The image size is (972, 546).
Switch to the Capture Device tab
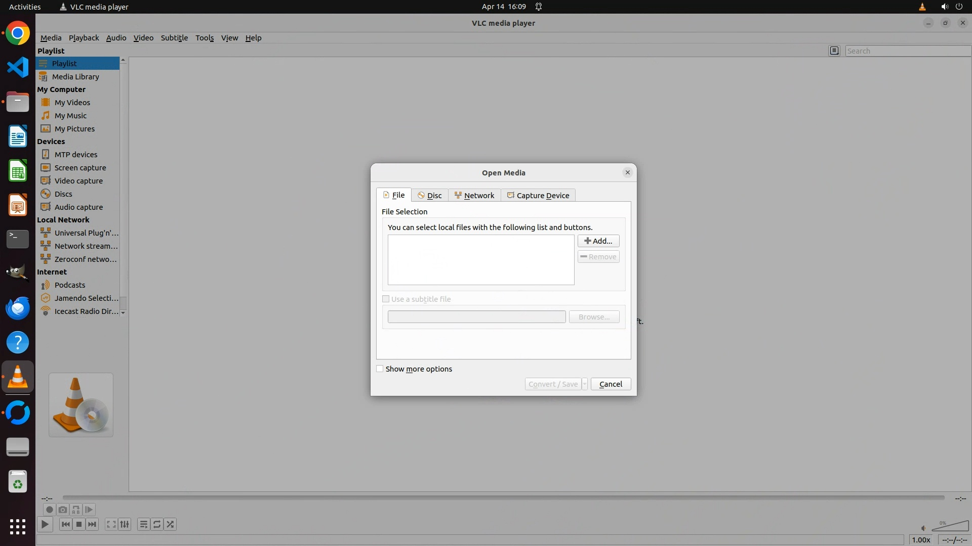[538, 196]
